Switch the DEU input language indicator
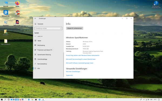 click(x=151, y=100)
